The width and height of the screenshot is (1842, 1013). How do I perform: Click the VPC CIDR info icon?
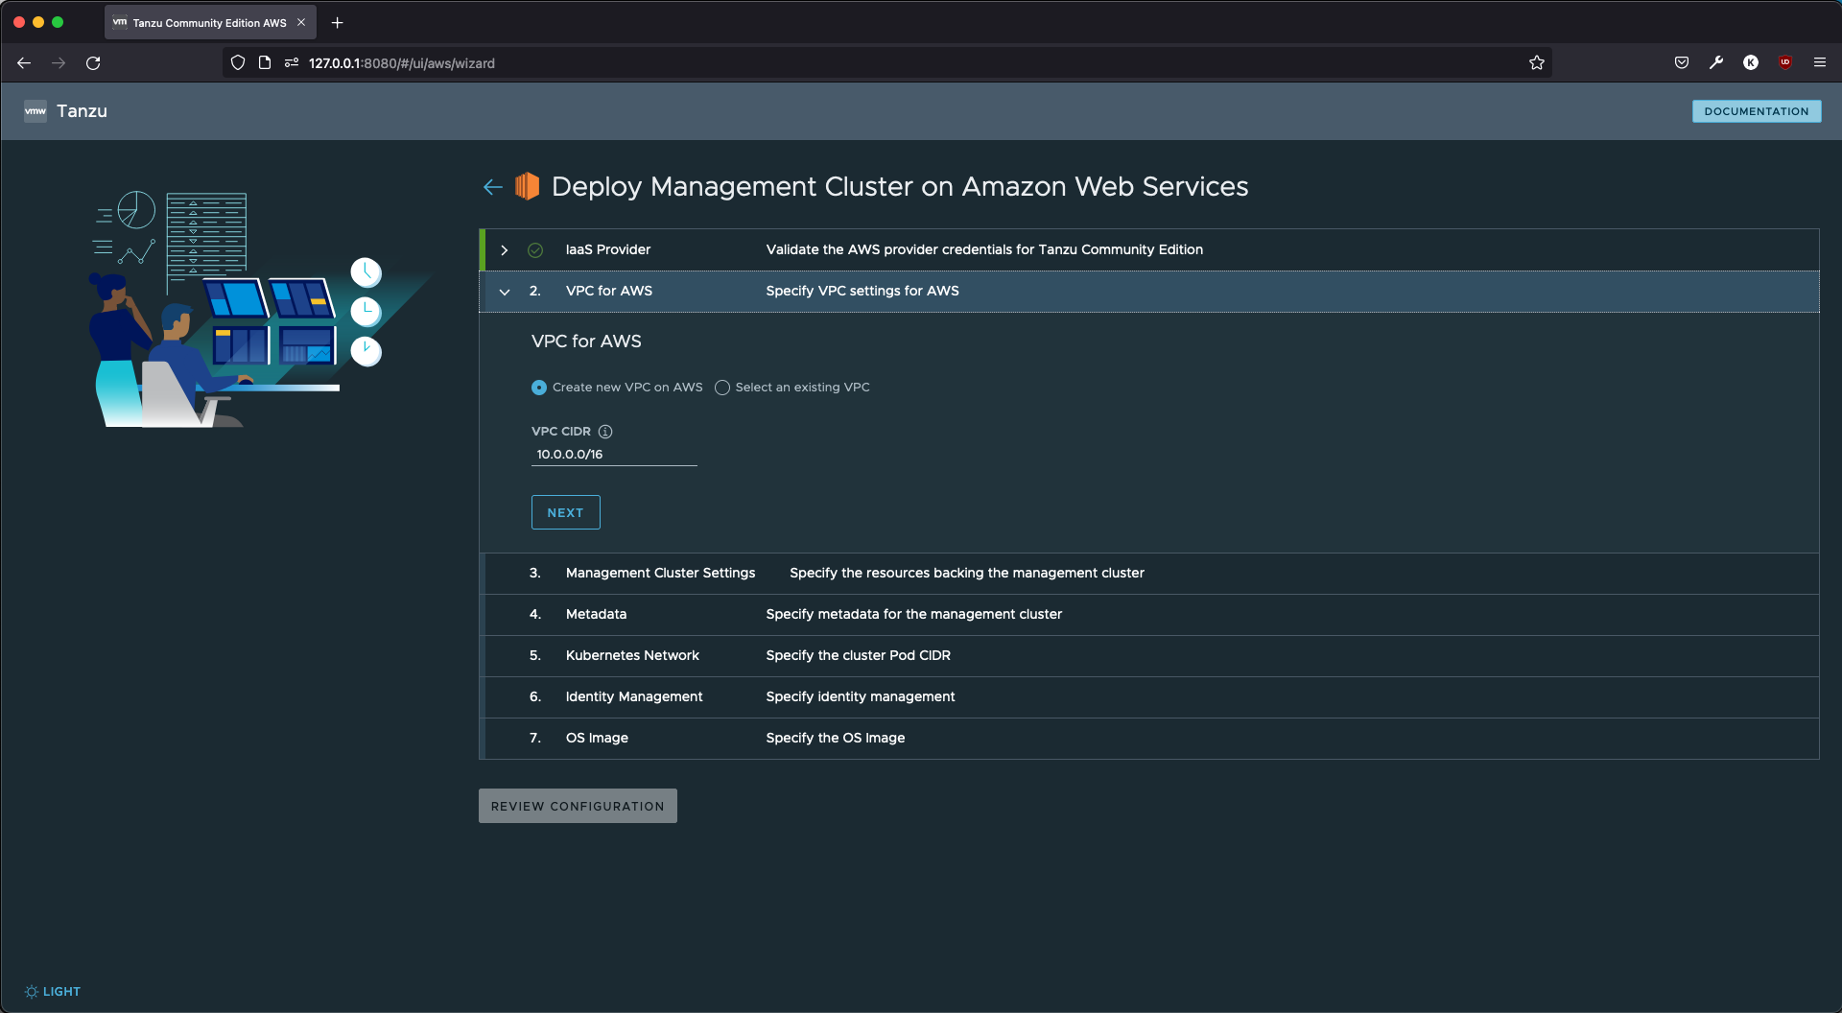[605, 432]
